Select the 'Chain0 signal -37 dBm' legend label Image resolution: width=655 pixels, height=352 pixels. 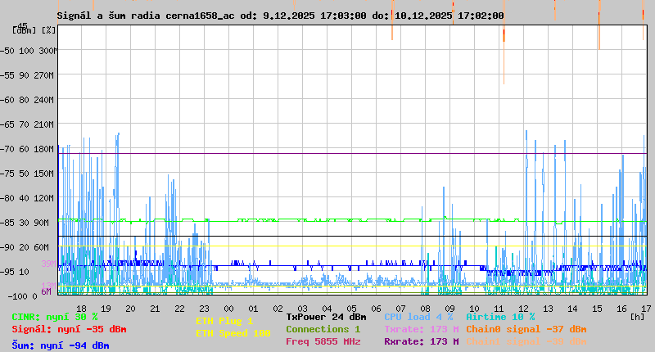point(526,329)
